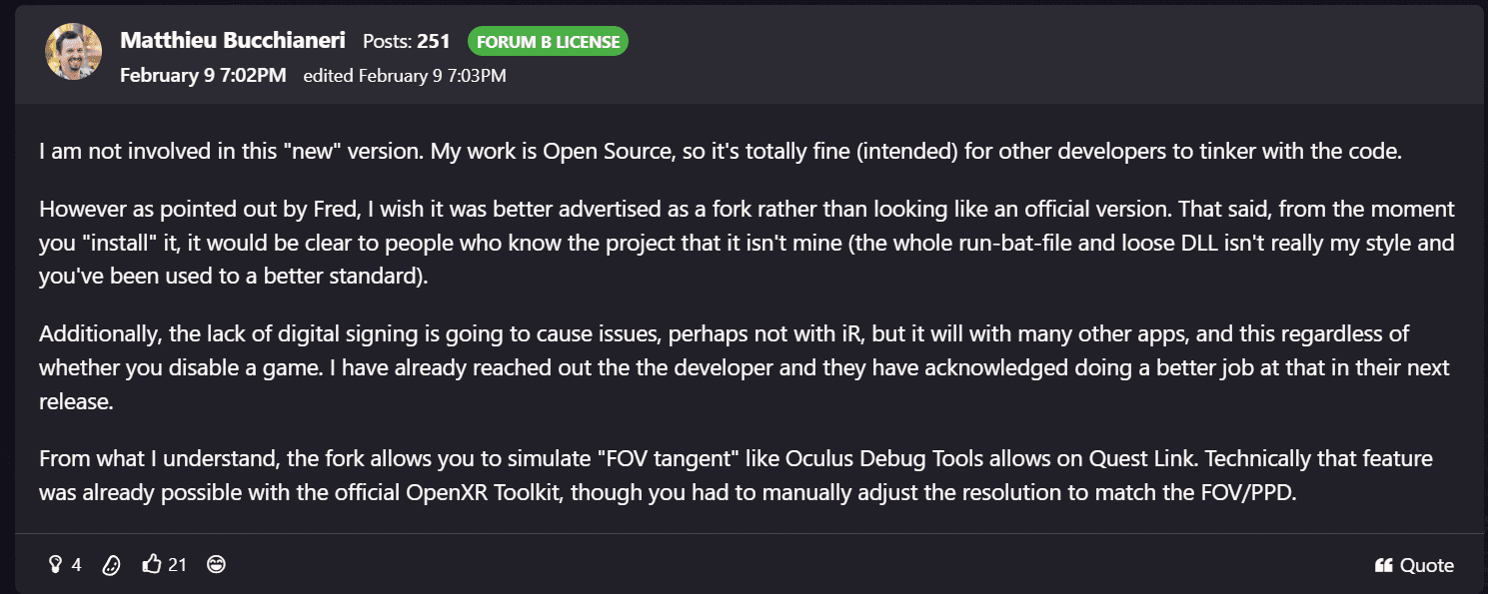
Task: Click the paragraph about digital signing issues
Action: [x=744, y=368]
